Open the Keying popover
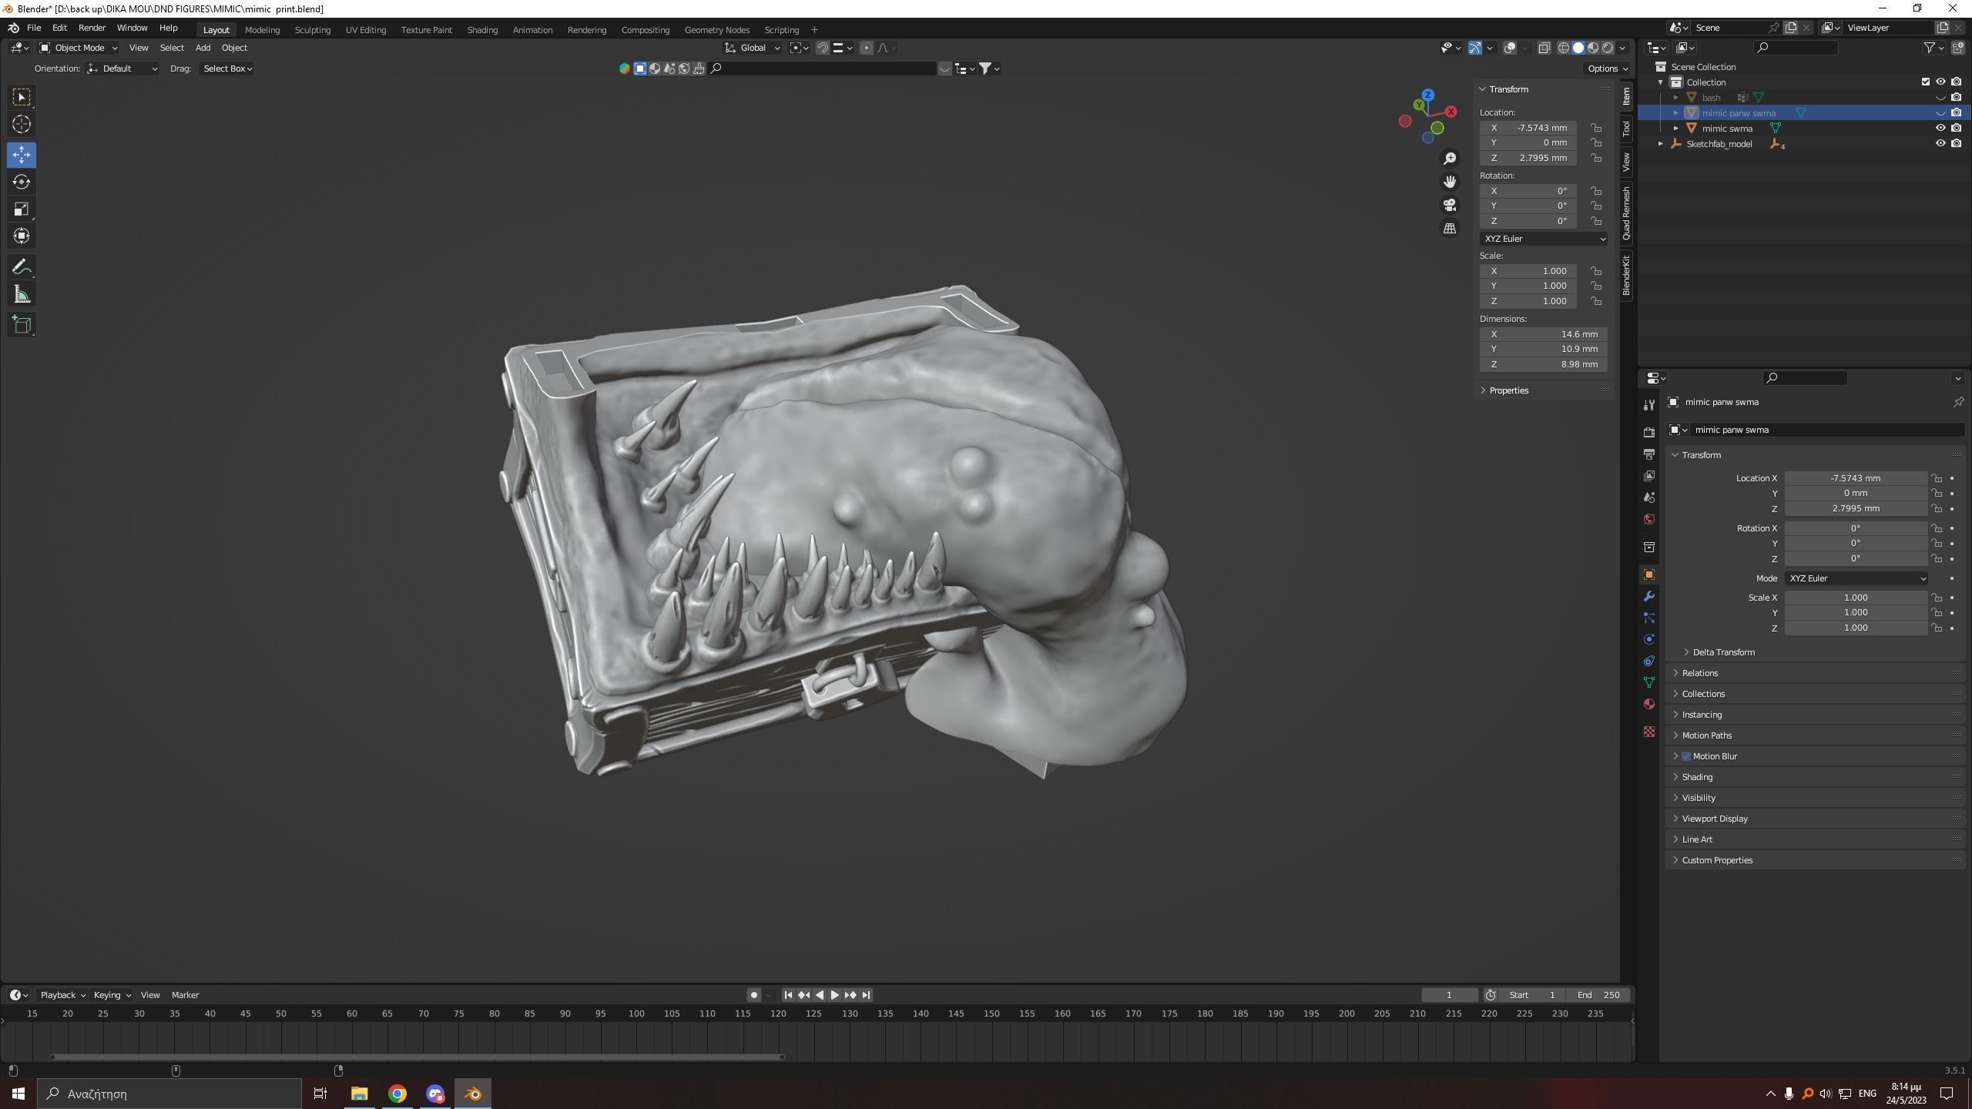This screenshot has width=1972, height=1109. 112,995
